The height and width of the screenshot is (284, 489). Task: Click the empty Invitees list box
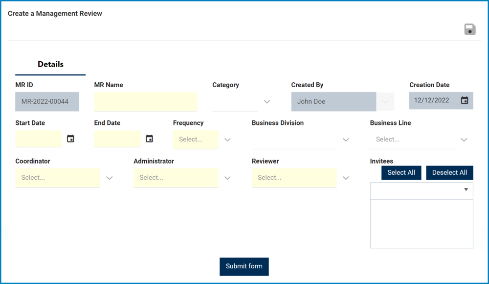click(422, 223)
